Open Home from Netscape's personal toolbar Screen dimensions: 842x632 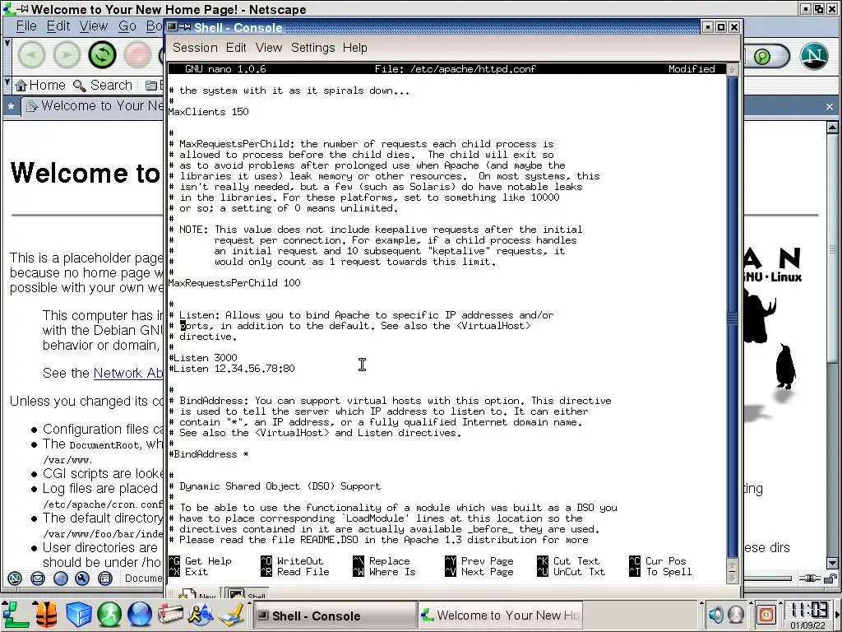[x=40, y=85]
